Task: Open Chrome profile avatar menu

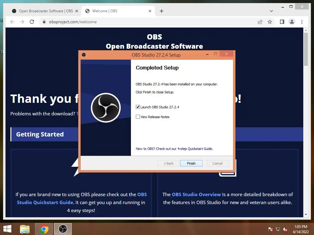Action: pyautogui.click(x=292, y=22)
